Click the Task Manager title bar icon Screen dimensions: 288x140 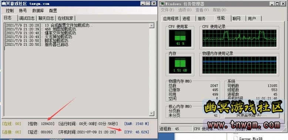(163, 4)
